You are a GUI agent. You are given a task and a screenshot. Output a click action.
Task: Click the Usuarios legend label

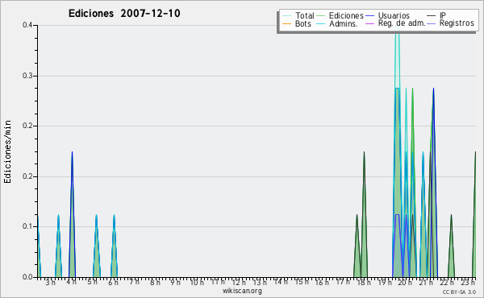click(x=394, y=16)
